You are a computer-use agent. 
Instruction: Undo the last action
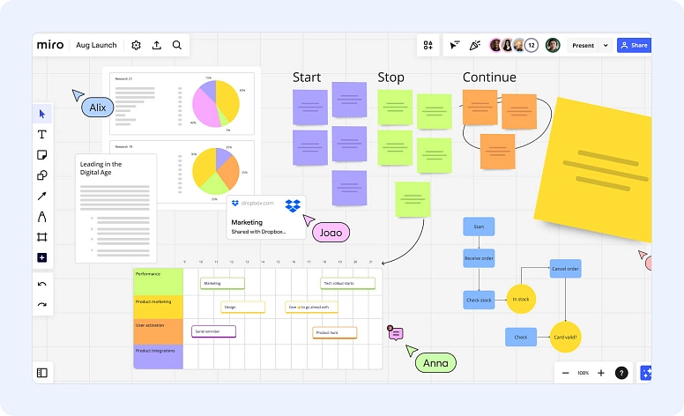pyautogui.click(x=42, y=284)
